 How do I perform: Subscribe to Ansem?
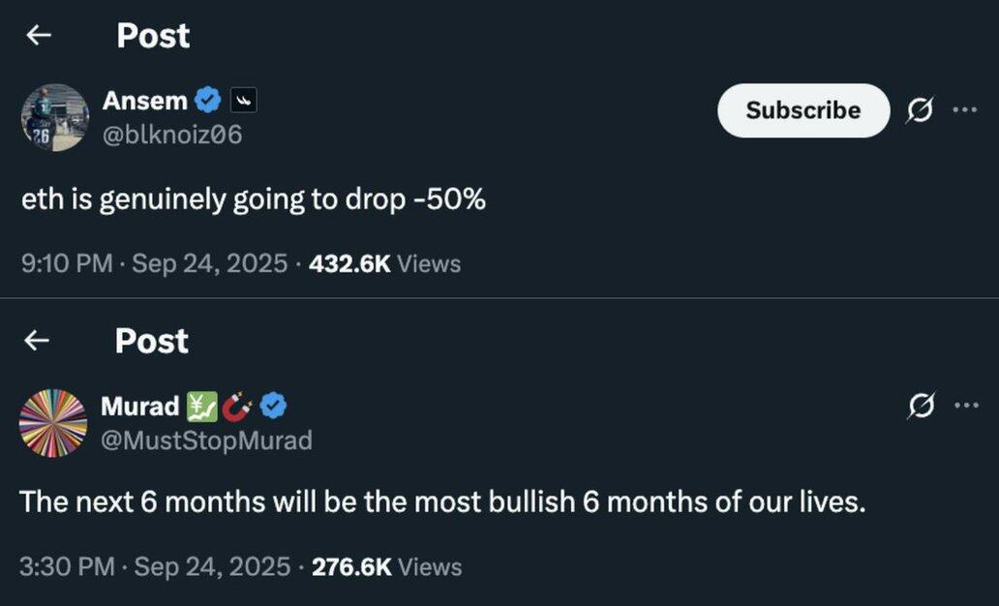[x=803, y=110]
